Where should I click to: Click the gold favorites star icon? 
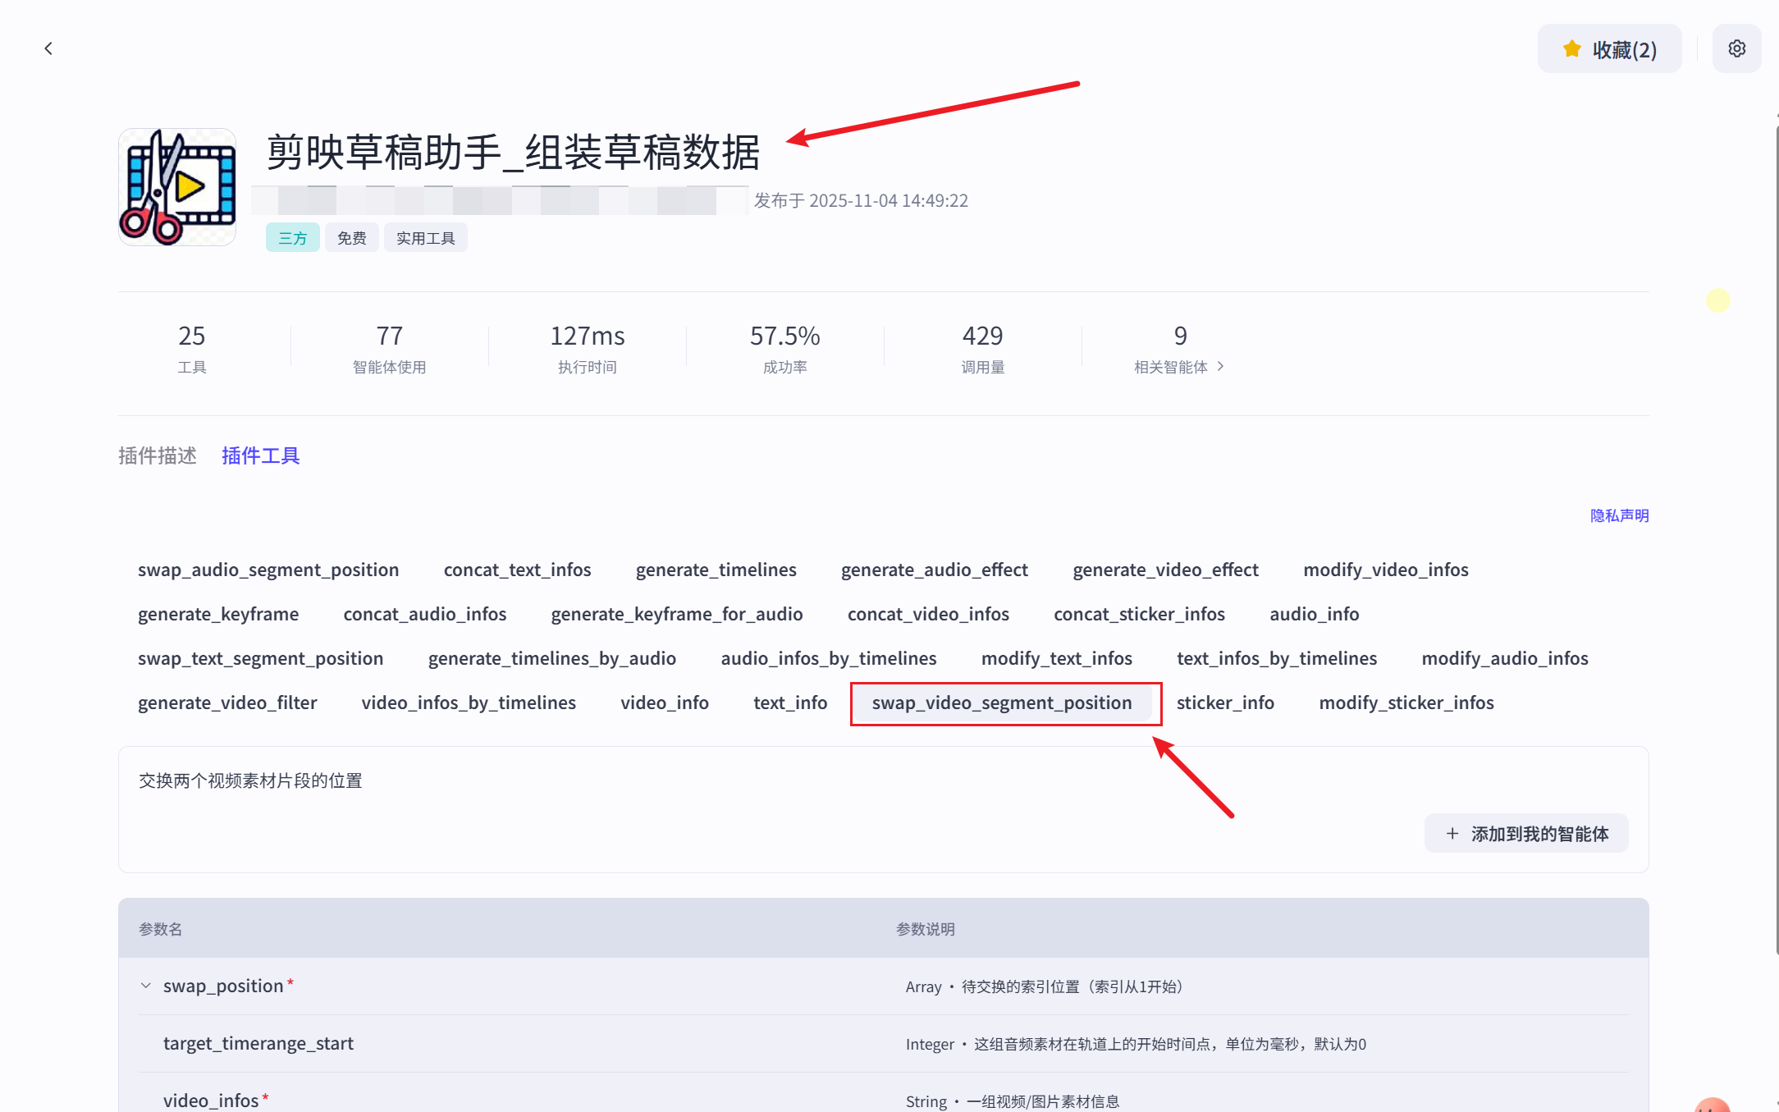[x=1571, y=49]
